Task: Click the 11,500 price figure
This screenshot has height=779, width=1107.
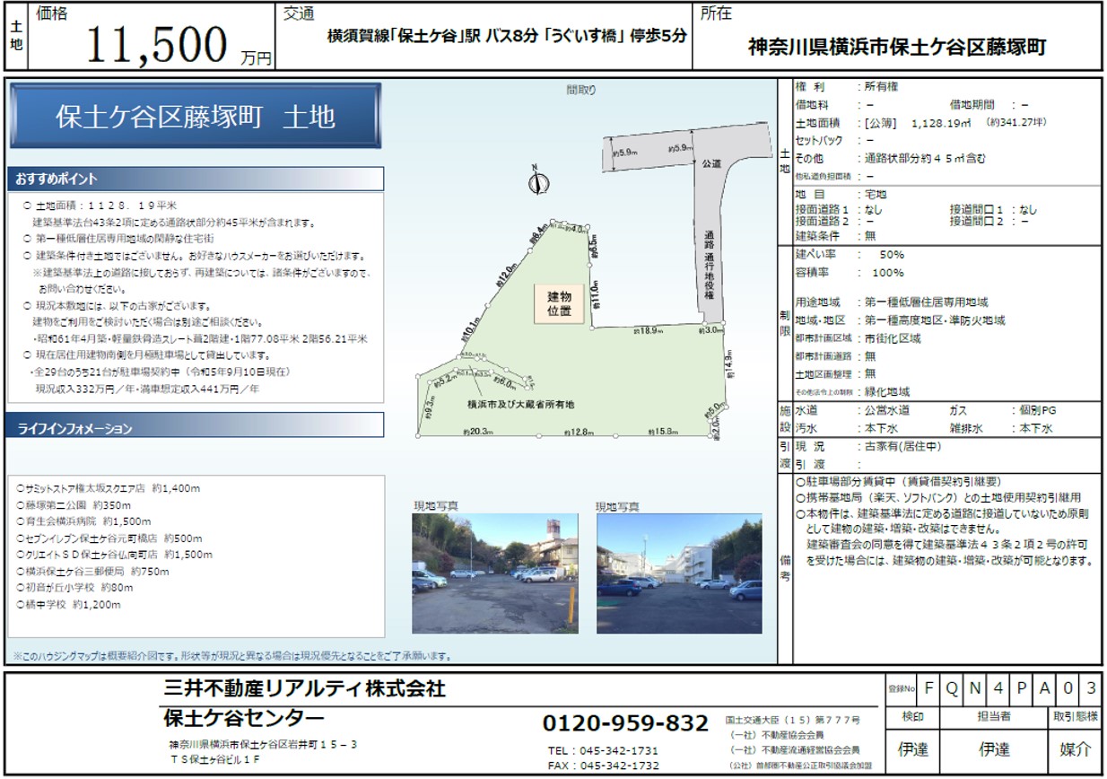Action: 158,45
